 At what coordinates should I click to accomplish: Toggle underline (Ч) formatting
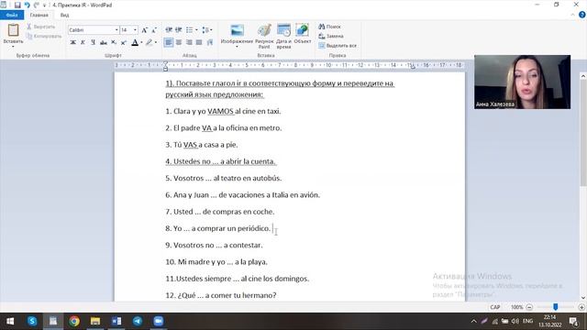coord(93,43)
